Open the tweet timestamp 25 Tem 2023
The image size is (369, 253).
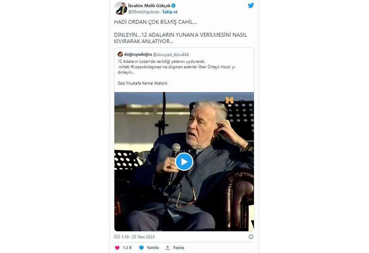[x=143, y=237]
